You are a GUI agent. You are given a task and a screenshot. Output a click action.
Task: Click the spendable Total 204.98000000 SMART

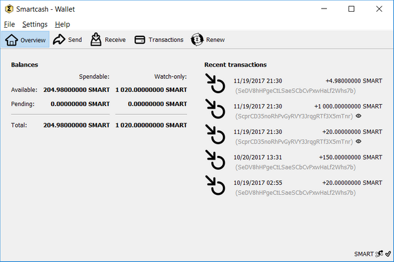[x=76, y=125]
